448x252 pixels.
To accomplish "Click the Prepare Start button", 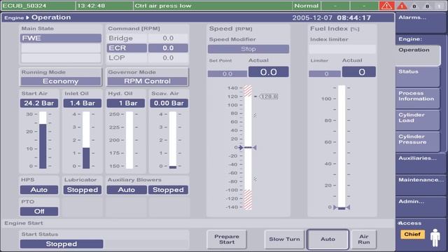I will pos(227,239).
